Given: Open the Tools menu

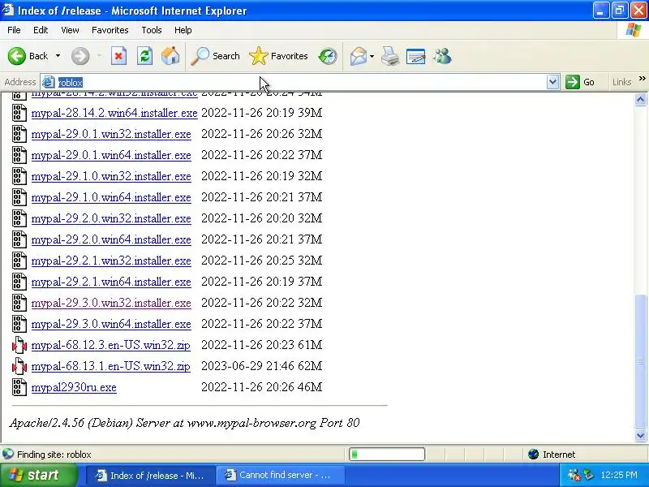Looking at the screenshot, I should (x=152, y=30).
